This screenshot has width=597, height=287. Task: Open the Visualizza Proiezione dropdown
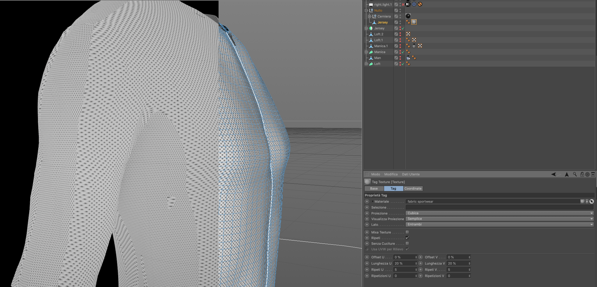point(500,219)
